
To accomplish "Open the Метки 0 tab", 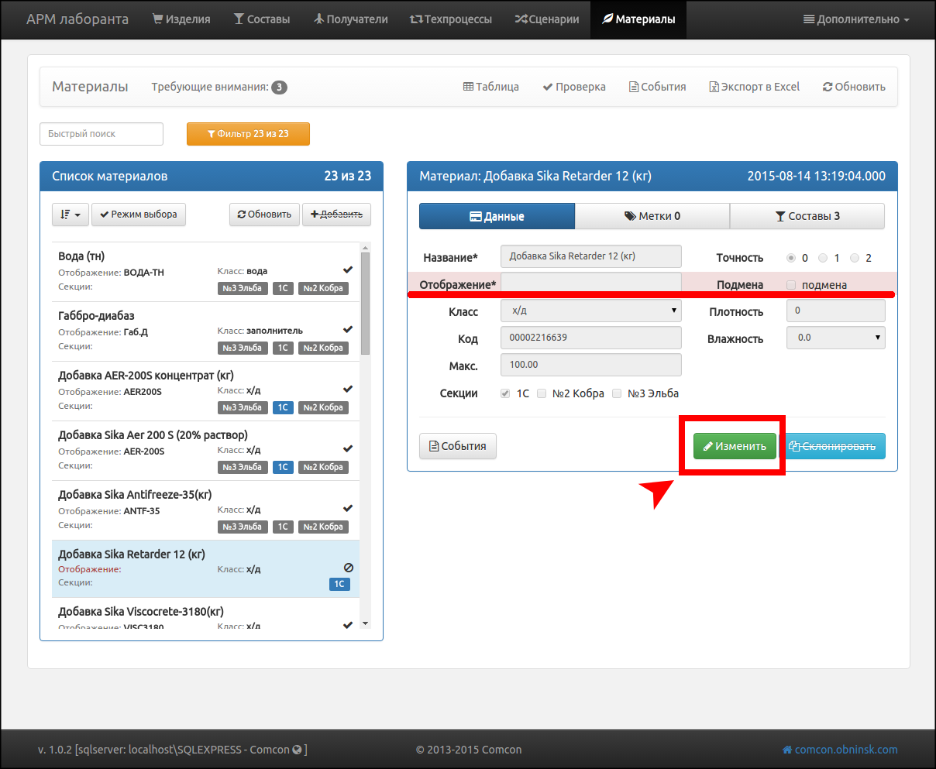I will [x=652, y=216].
